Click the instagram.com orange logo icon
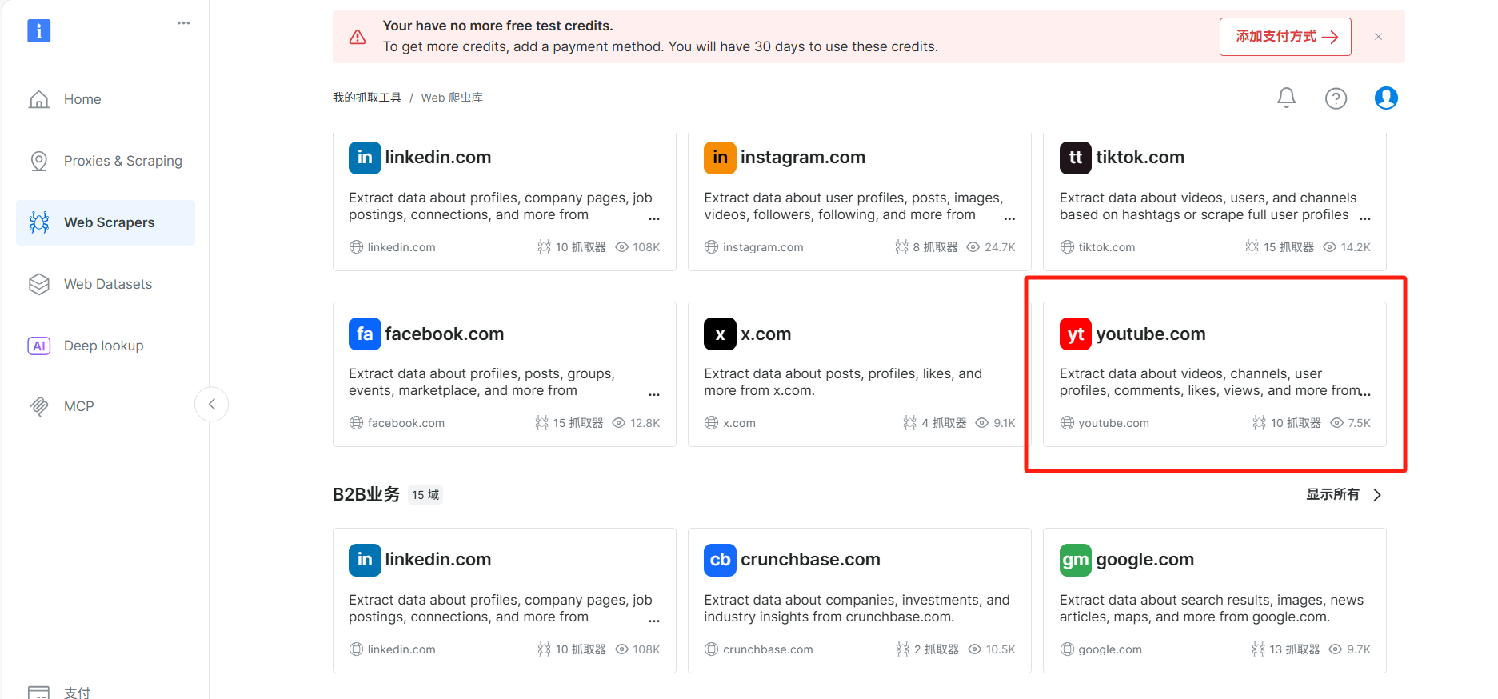Viewport: 1498px width, 699px height. (x=720, y=158)
